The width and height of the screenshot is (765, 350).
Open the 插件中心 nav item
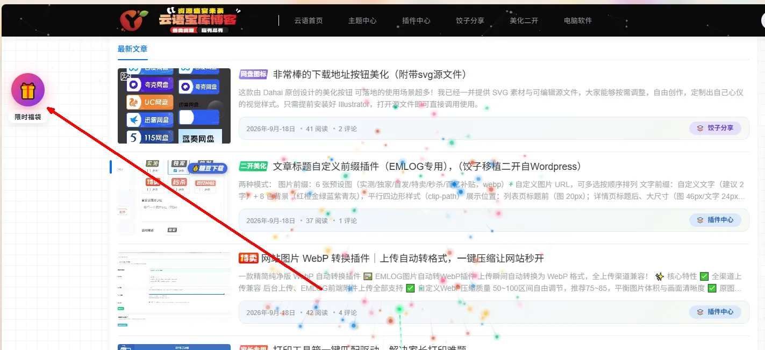pyautogui.click(x=416, y=20)
